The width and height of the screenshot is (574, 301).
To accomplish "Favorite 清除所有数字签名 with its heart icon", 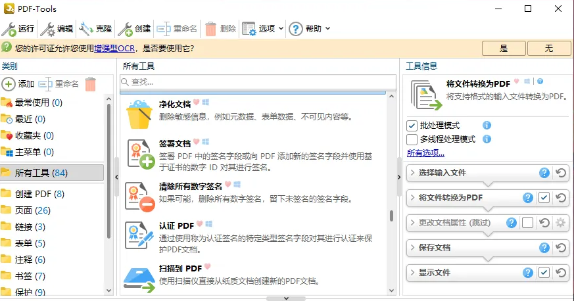I will [x=228, y=184].
